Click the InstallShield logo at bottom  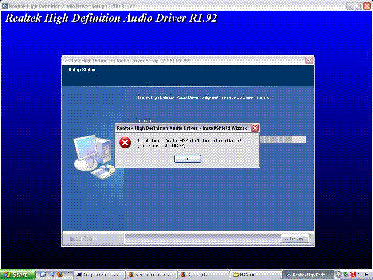click(x=81, y=239)
